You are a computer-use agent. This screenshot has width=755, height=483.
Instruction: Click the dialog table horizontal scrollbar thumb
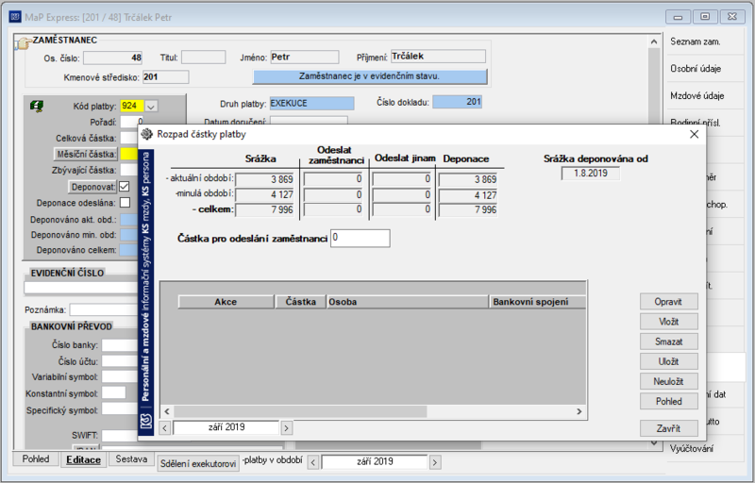pyautogui.click(x=300, y=411)
